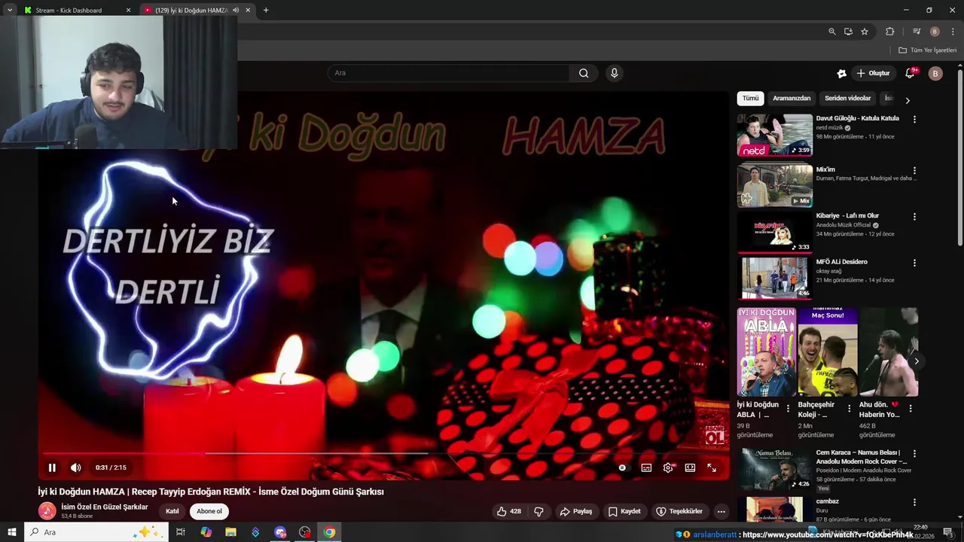The height and width of the screenshot is (542, 964).
Task: Show more filter chips with the right arrow
Action: (x=907, y=99)
